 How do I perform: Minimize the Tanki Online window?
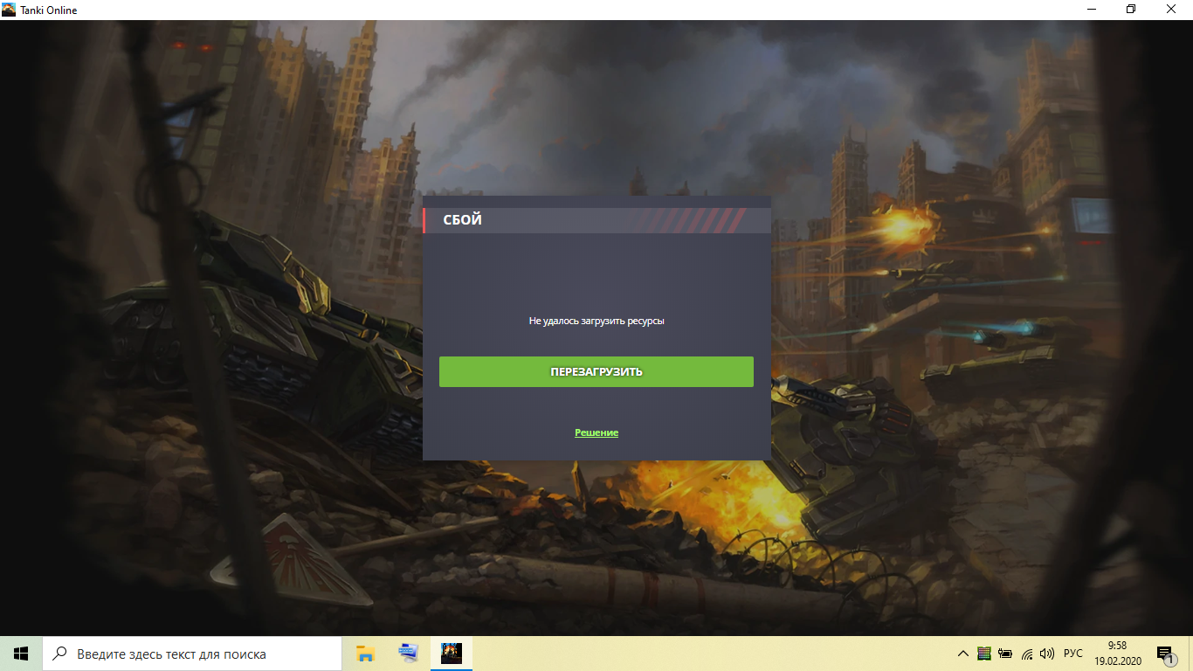click(1092, 10)
